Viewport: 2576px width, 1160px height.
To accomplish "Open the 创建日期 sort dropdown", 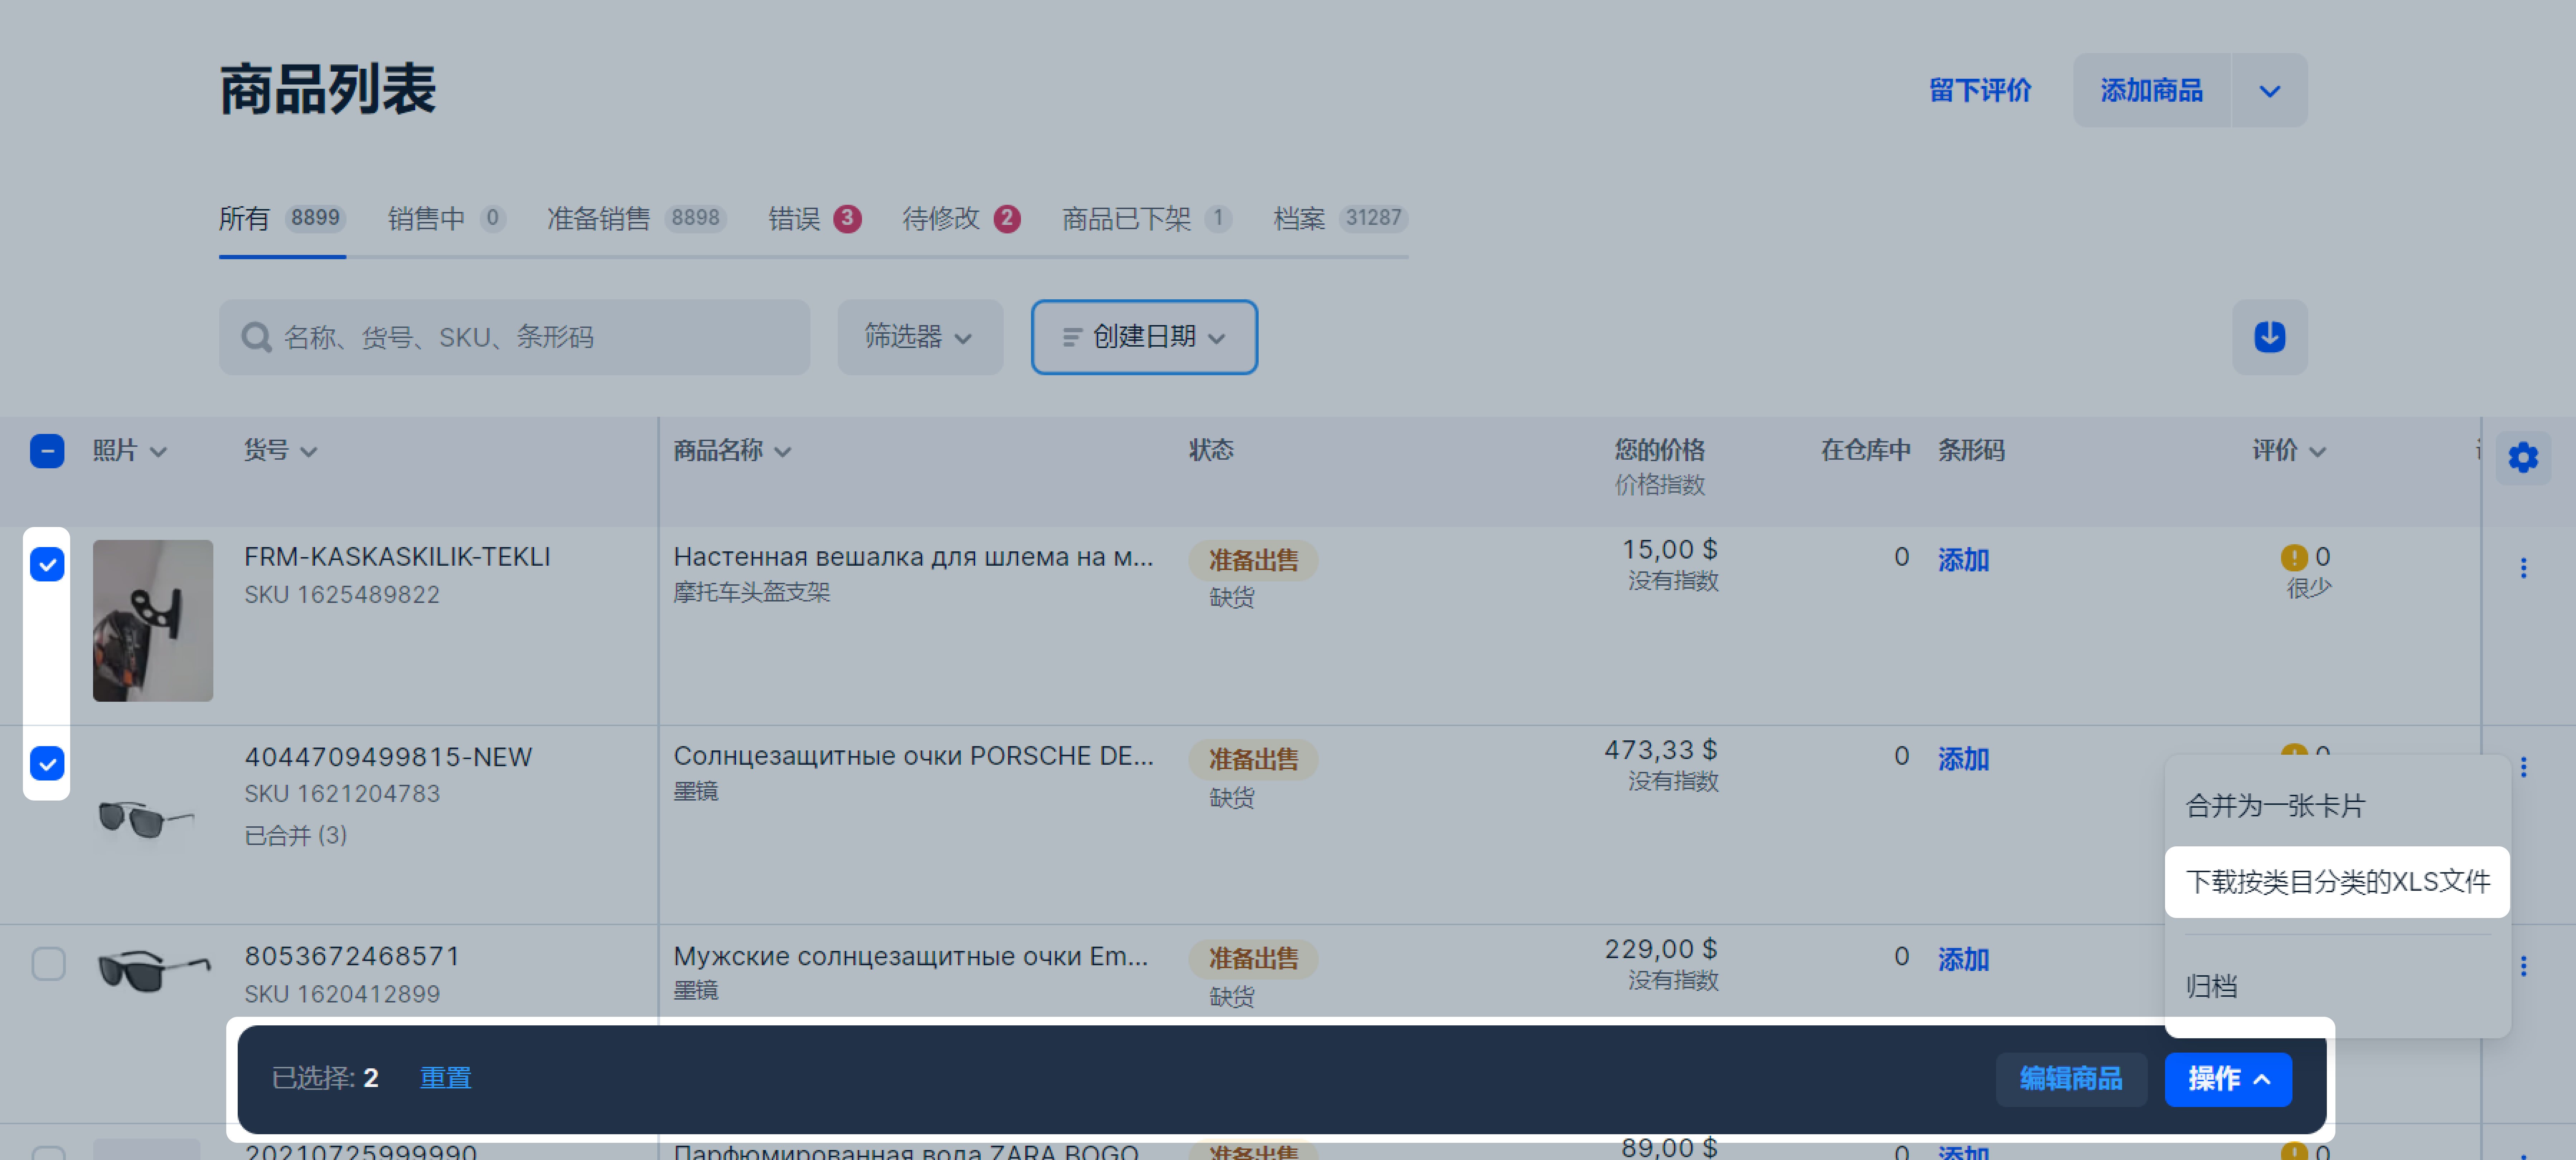I will [x=1144, y=337].
